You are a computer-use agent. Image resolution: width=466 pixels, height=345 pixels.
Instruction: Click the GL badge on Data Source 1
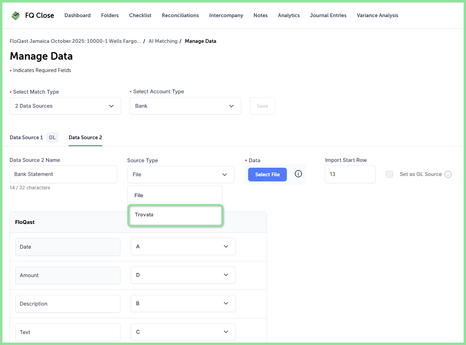52,138
